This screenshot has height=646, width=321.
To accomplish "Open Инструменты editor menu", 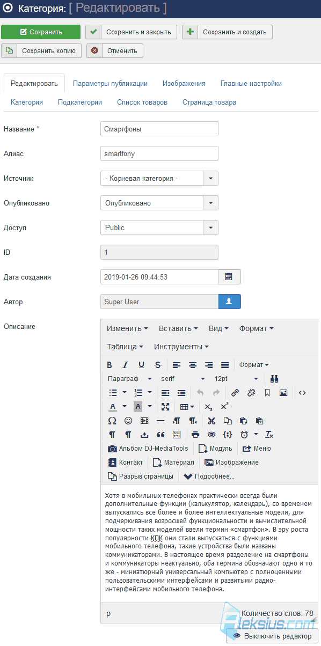I will [x=181, y=347].
